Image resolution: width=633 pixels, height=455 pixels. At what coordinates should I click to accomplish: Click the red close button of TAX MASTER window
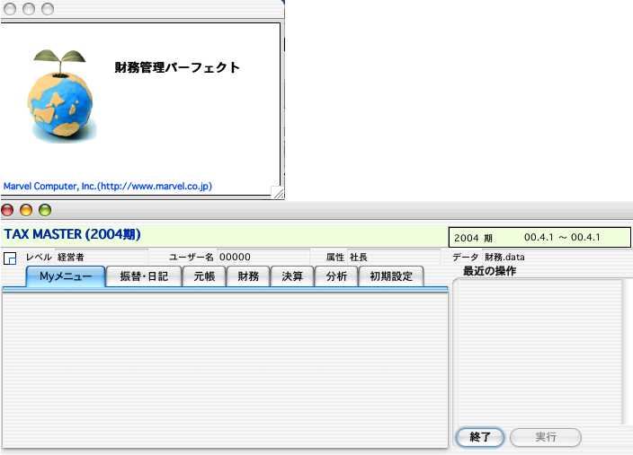[x=8, y=210]
